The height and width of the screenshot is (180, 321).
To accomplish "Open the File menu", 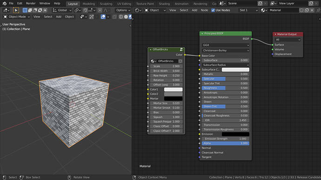I will [x=11, y=3].
